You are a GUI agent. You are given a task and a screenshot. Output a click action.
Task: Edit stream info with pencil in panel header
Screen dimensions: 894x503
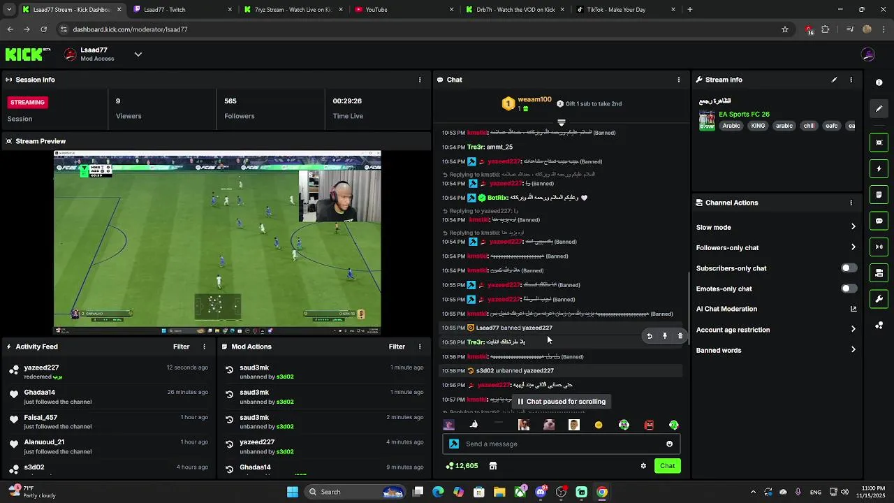click(834, 80)
